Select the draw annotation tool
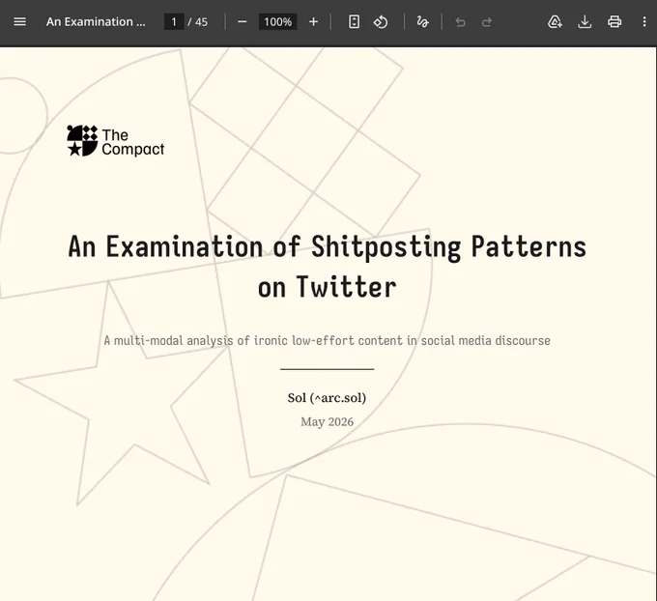This screenshot has width=657, height=601. [423, 22]
